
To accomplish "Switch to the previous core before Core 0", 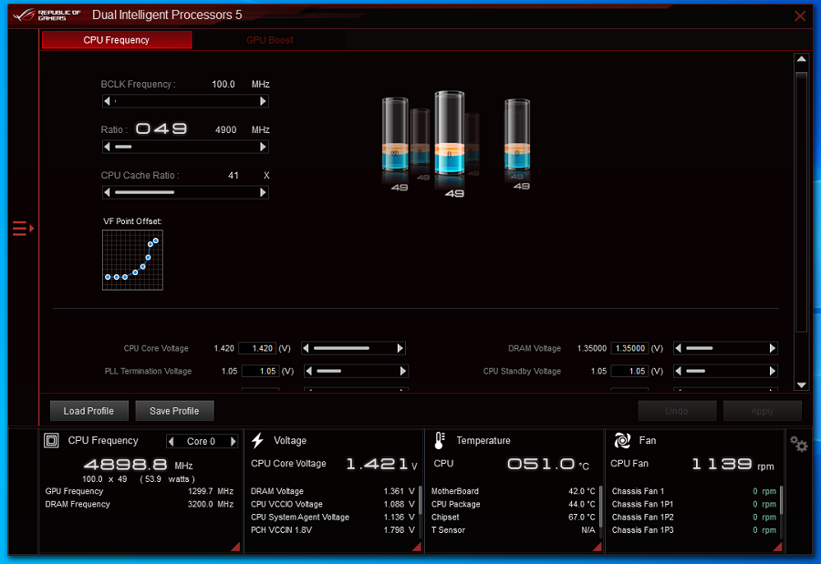I will (171, 441).
